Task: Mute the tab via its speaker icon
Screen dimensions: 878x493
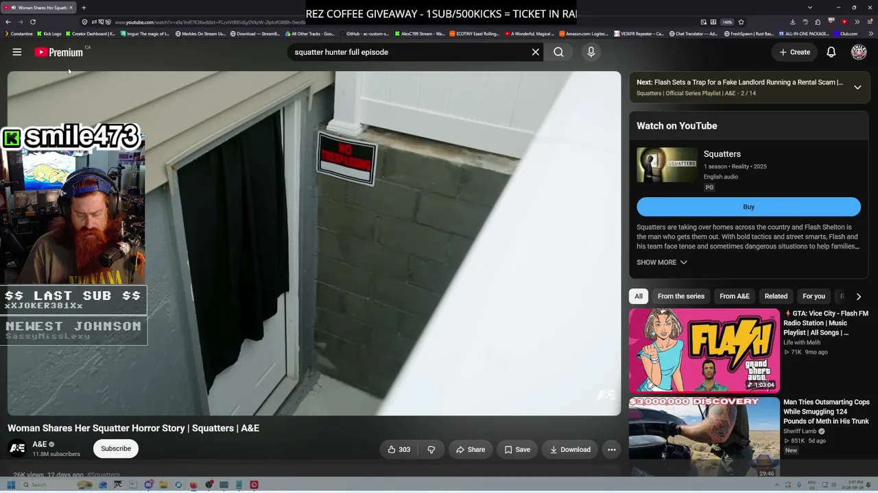Action: (13, 8)
